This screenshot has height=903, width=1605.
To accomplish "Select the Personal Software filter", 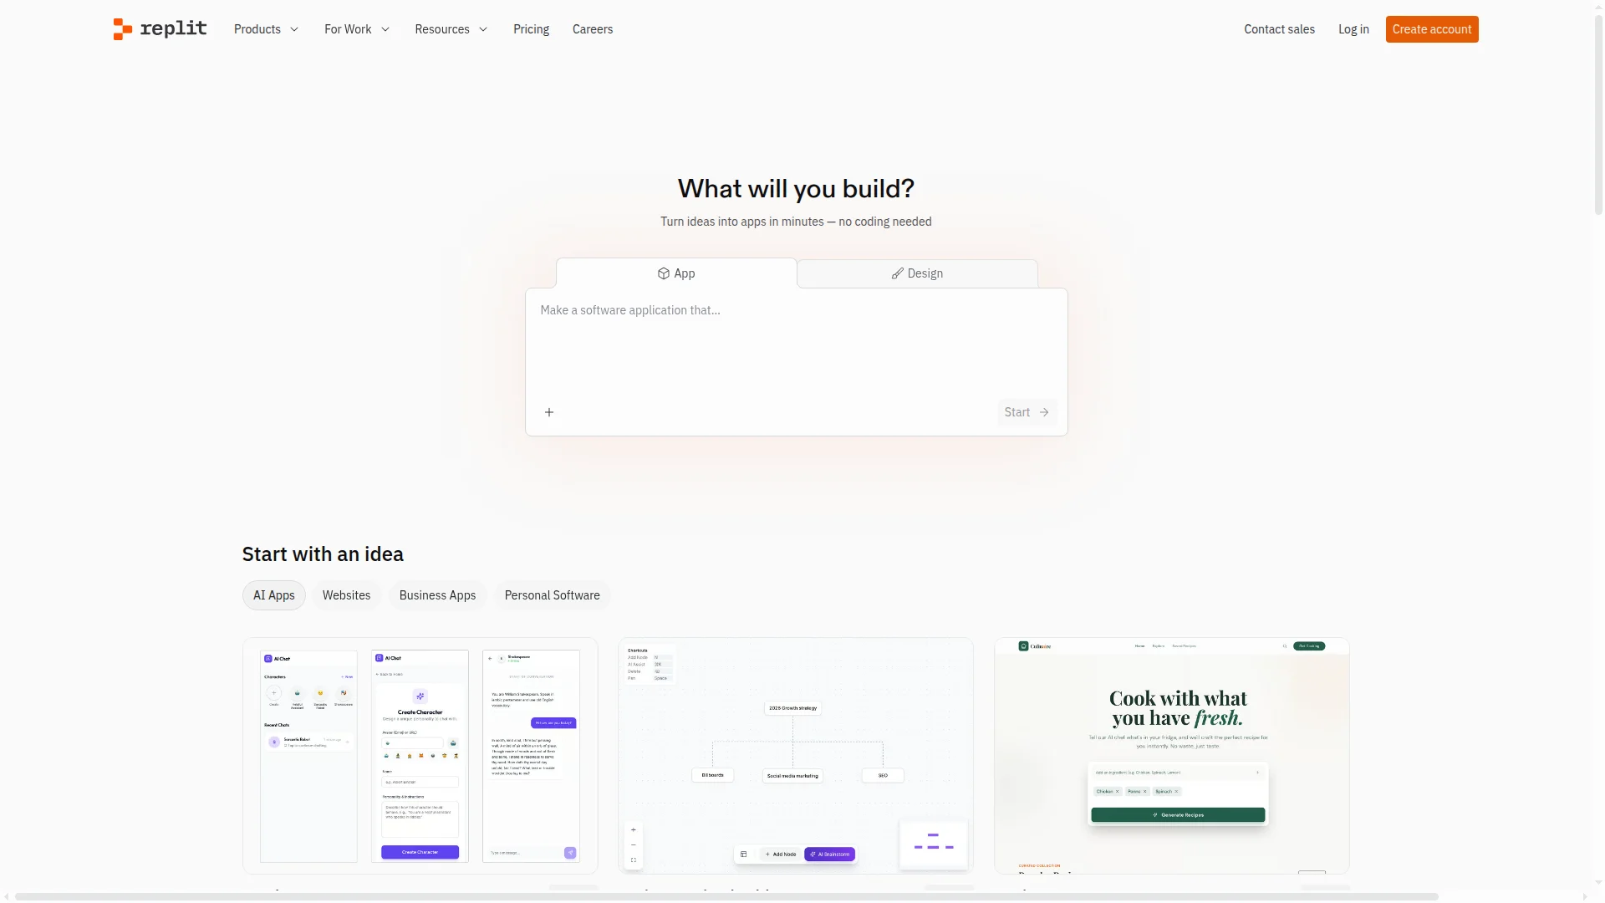I will pos(552,594).
